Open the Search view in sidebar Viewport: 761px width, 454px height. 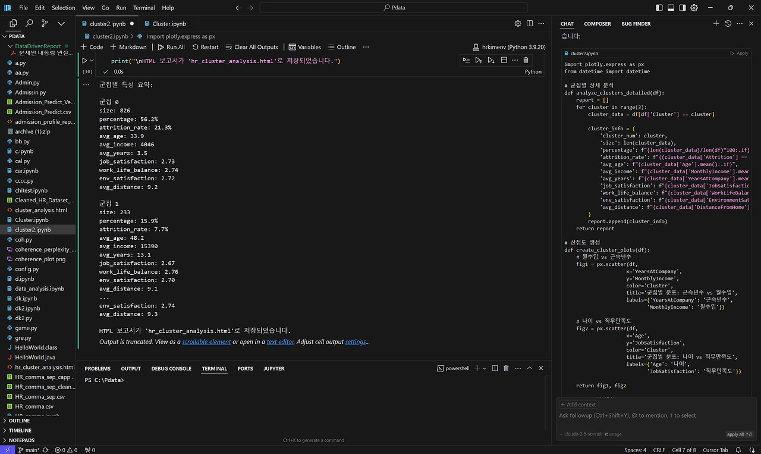(x=29, y=23)
